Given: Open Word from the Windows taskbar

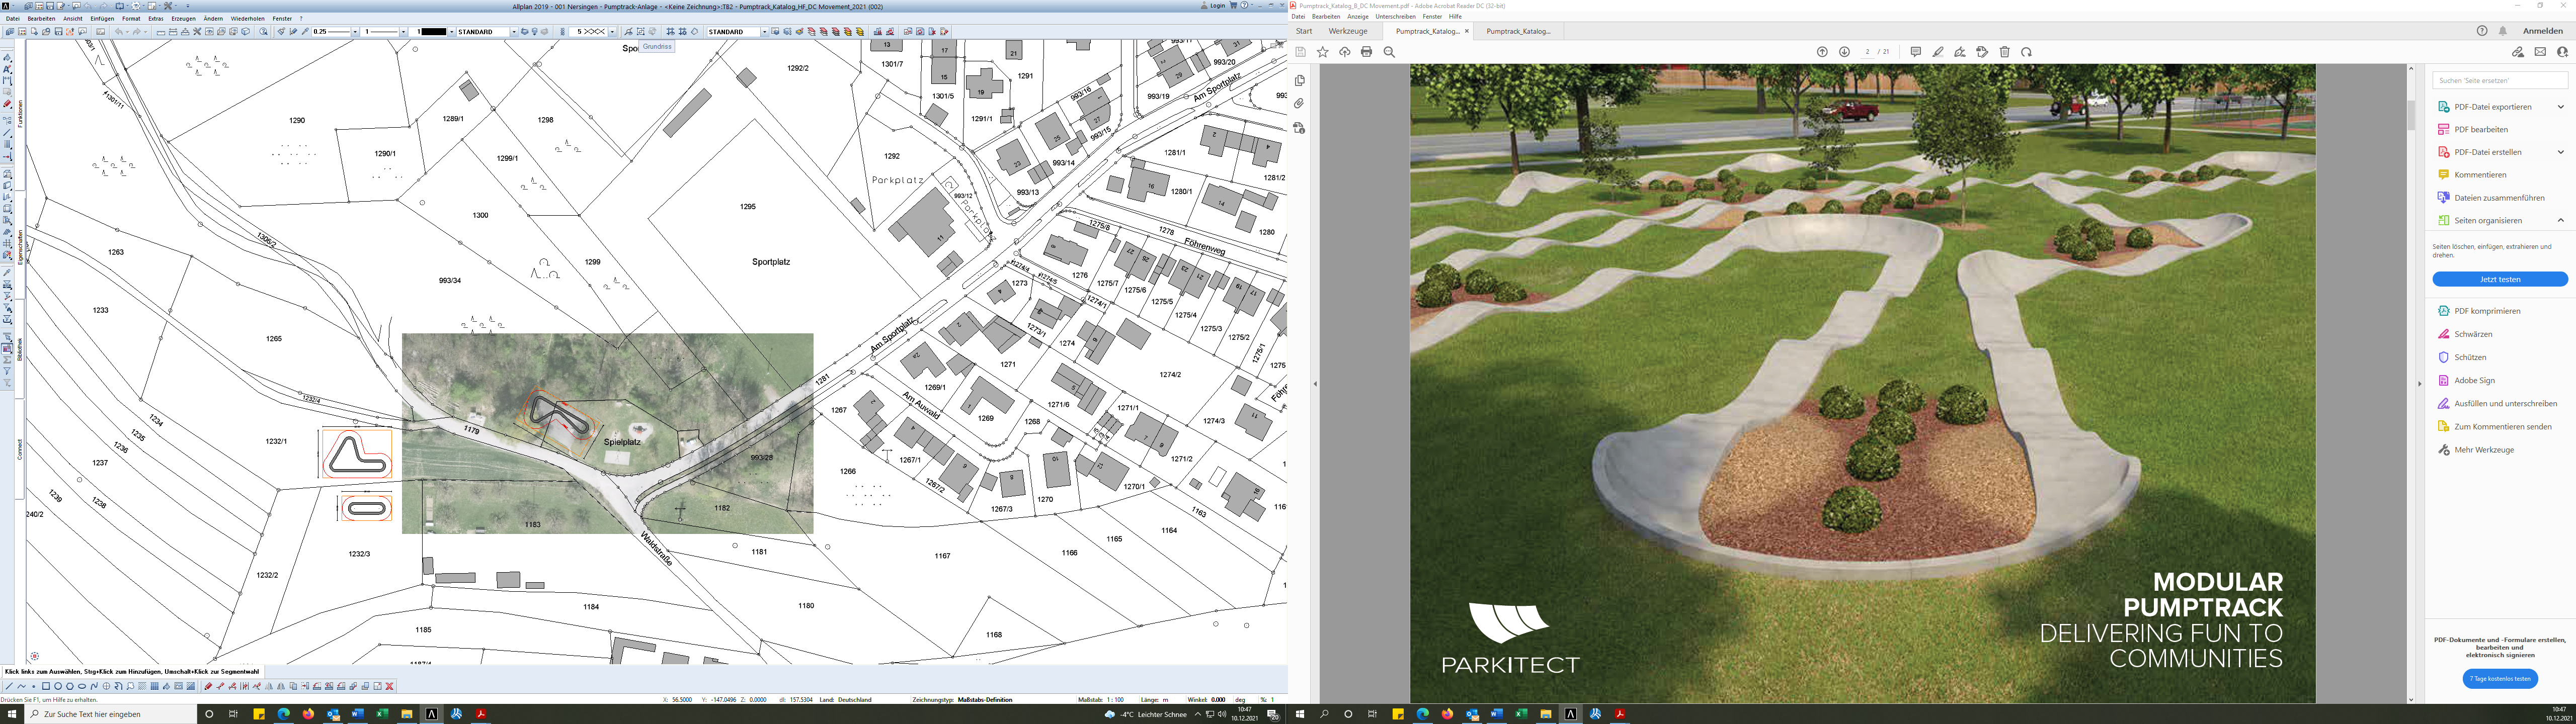Looking at the screenshot, I should (357, 714).
